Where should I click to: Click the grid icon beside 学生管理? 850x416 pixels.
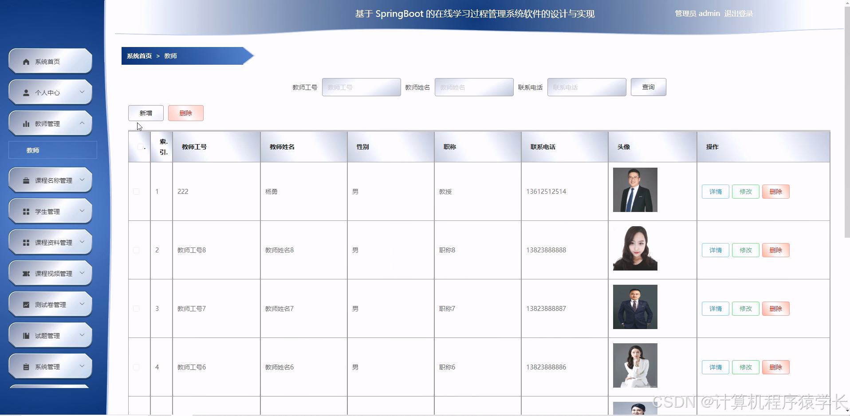26,212
